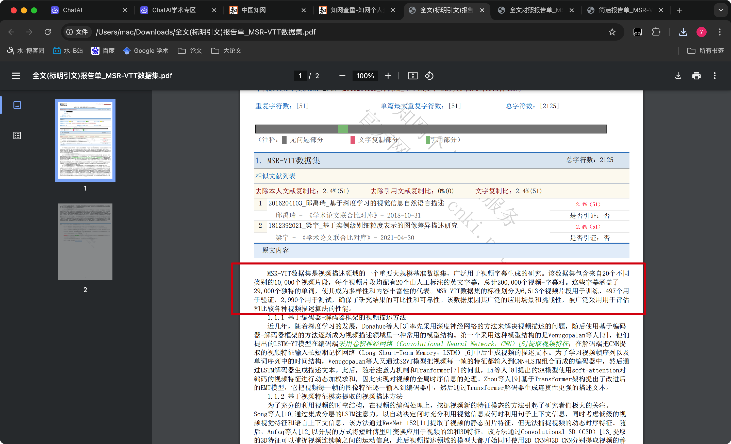Download the PDF from viewer toolbar
Viewport: 731px width, 444px height.
click(x=678, y=76)
